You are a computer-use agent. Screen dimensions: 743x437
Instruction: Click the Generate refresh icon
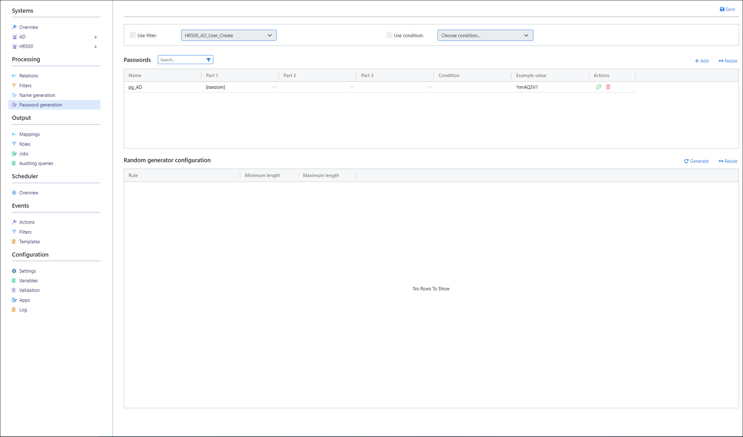687,161
